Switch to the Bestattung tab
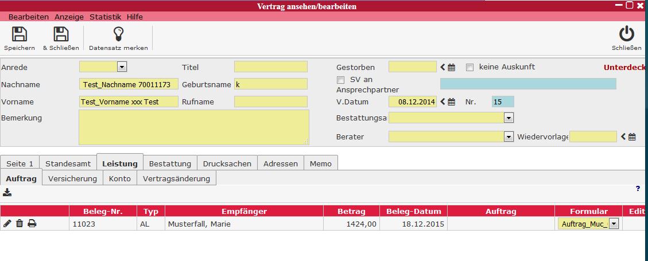Screen dimensions: 648x261 point(170,163)
